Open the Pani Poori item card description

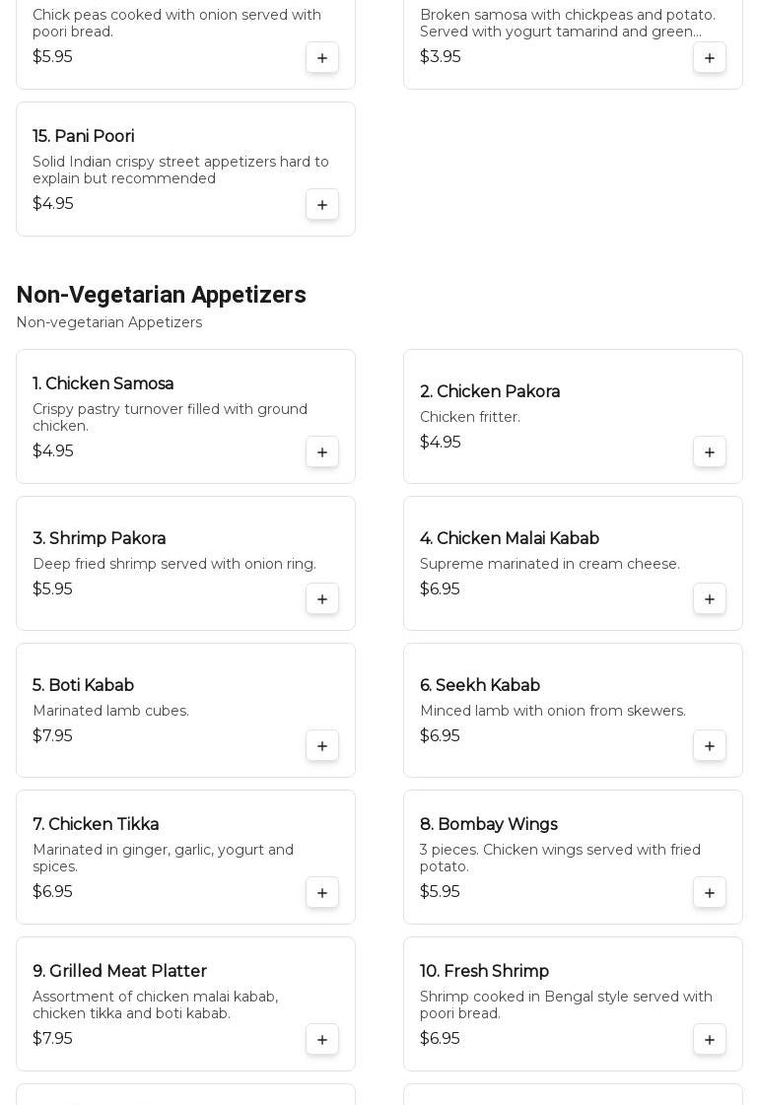[x=180, y=171]
